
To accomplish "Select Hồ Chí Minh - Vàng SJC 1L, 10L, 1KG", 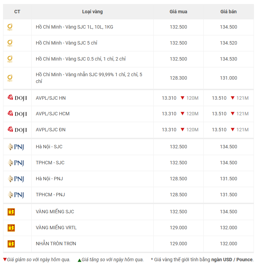I will (74, 27).
